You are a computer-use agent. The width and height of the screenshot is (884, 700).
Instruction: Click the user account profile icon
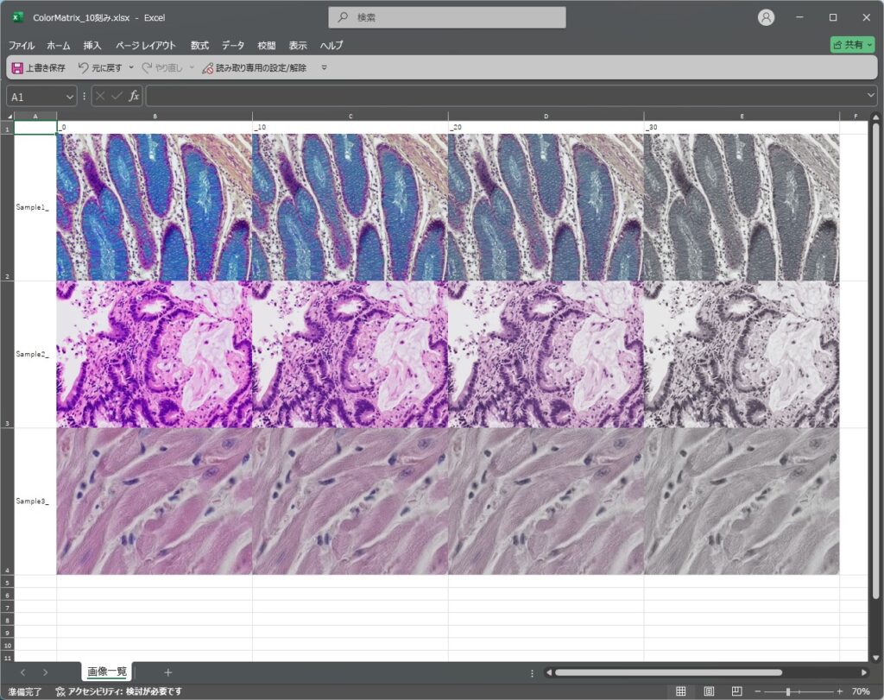pyautogui.click(x=766, y=17)
